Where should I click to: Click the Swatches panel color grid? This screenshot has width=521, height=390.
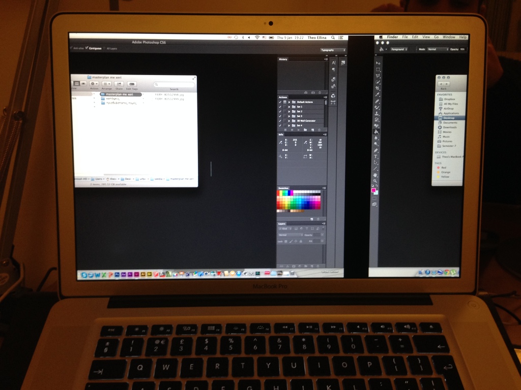click(x=299, y=201)
